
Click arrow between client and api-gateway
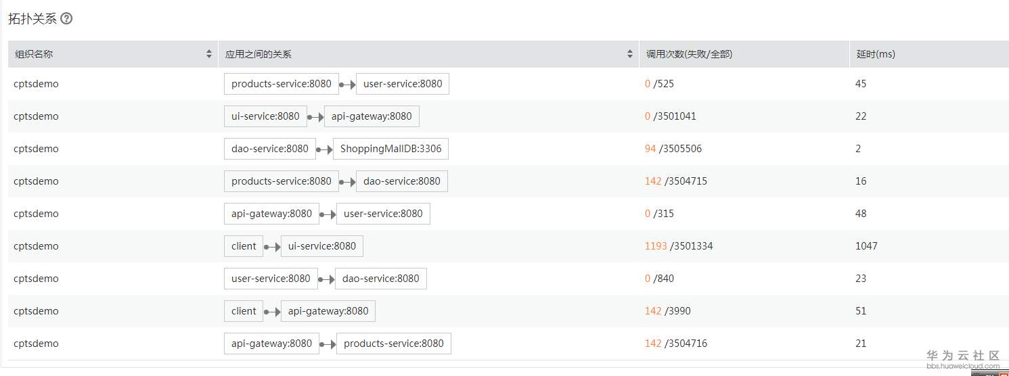pos(272,312)
